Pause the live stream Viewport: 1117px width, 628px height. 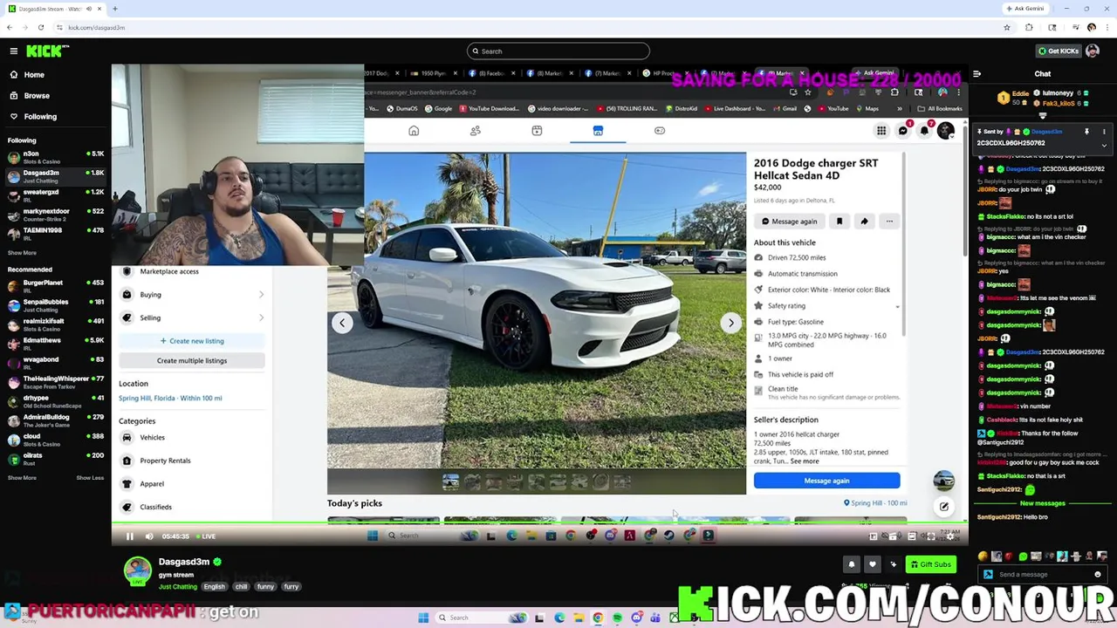coord(129,536)
